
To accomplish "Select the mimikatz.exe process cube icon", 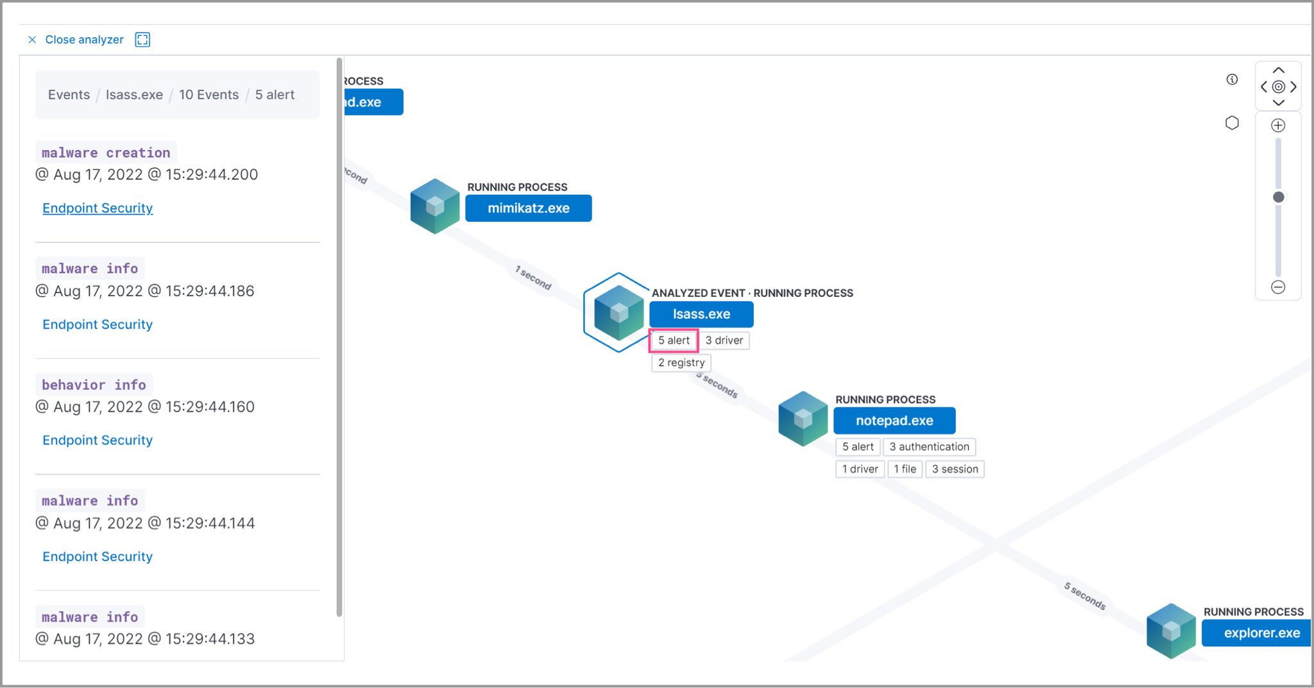I will [434, 205].
